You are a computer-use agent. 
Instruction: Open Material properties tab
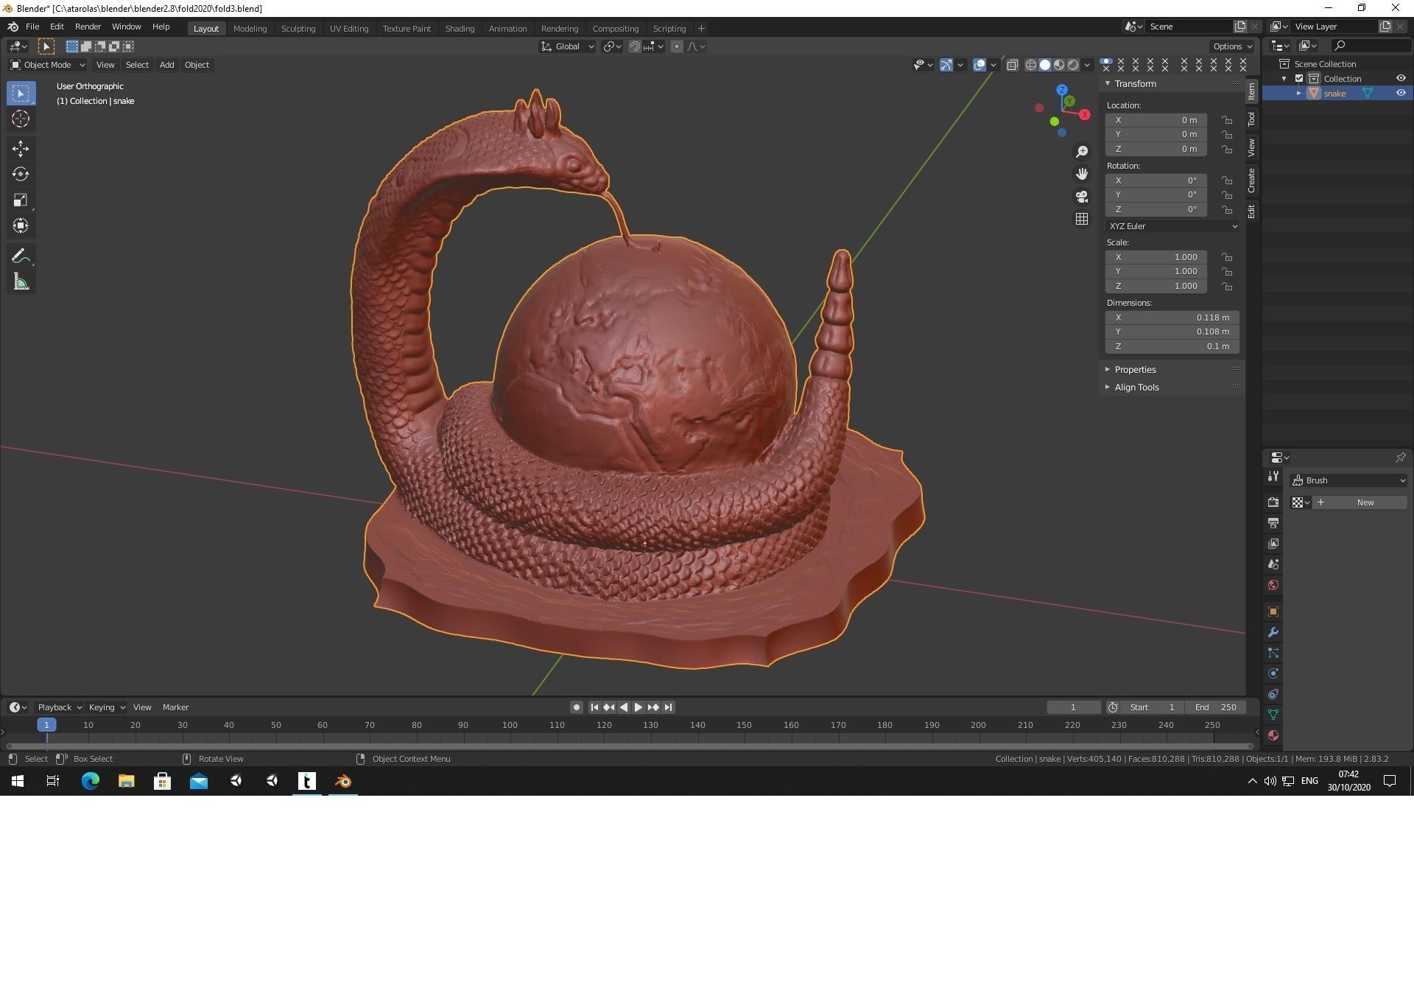click(1273, 735)
